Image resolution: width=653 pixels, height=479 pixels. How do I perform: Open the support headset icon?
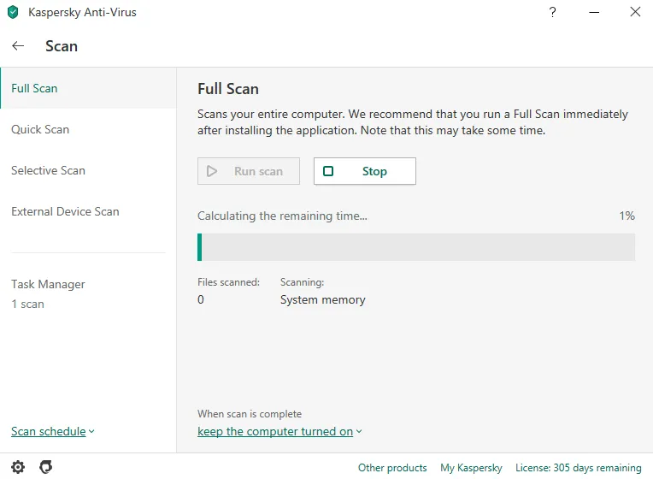(46, 467)
